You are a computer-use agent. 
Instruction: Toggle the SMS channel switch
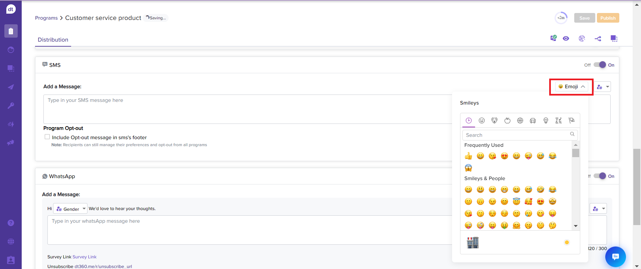click(x=600, y=65)
